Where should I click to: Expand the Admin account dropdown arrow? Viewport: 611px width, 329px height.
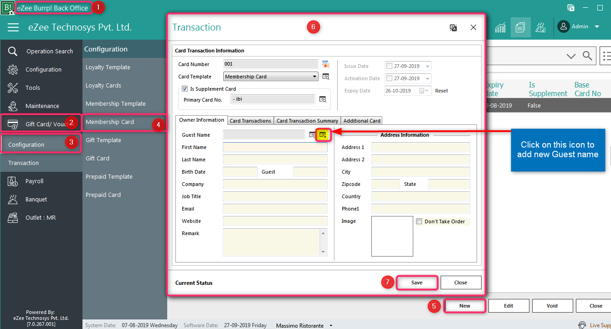(x=597, y=27)
